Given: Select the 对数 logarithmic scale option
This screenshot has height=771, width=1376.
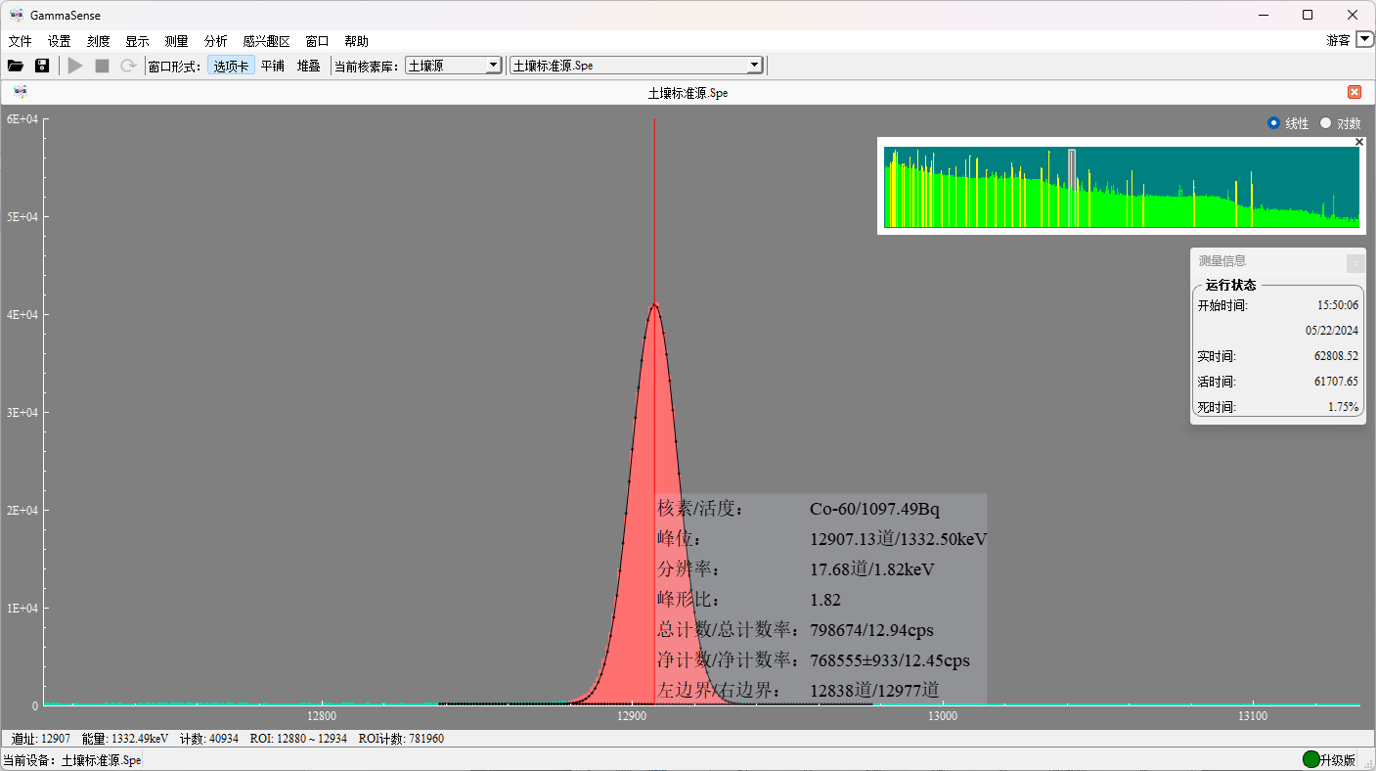Looking at the screenshot, I should (1340, 123).
